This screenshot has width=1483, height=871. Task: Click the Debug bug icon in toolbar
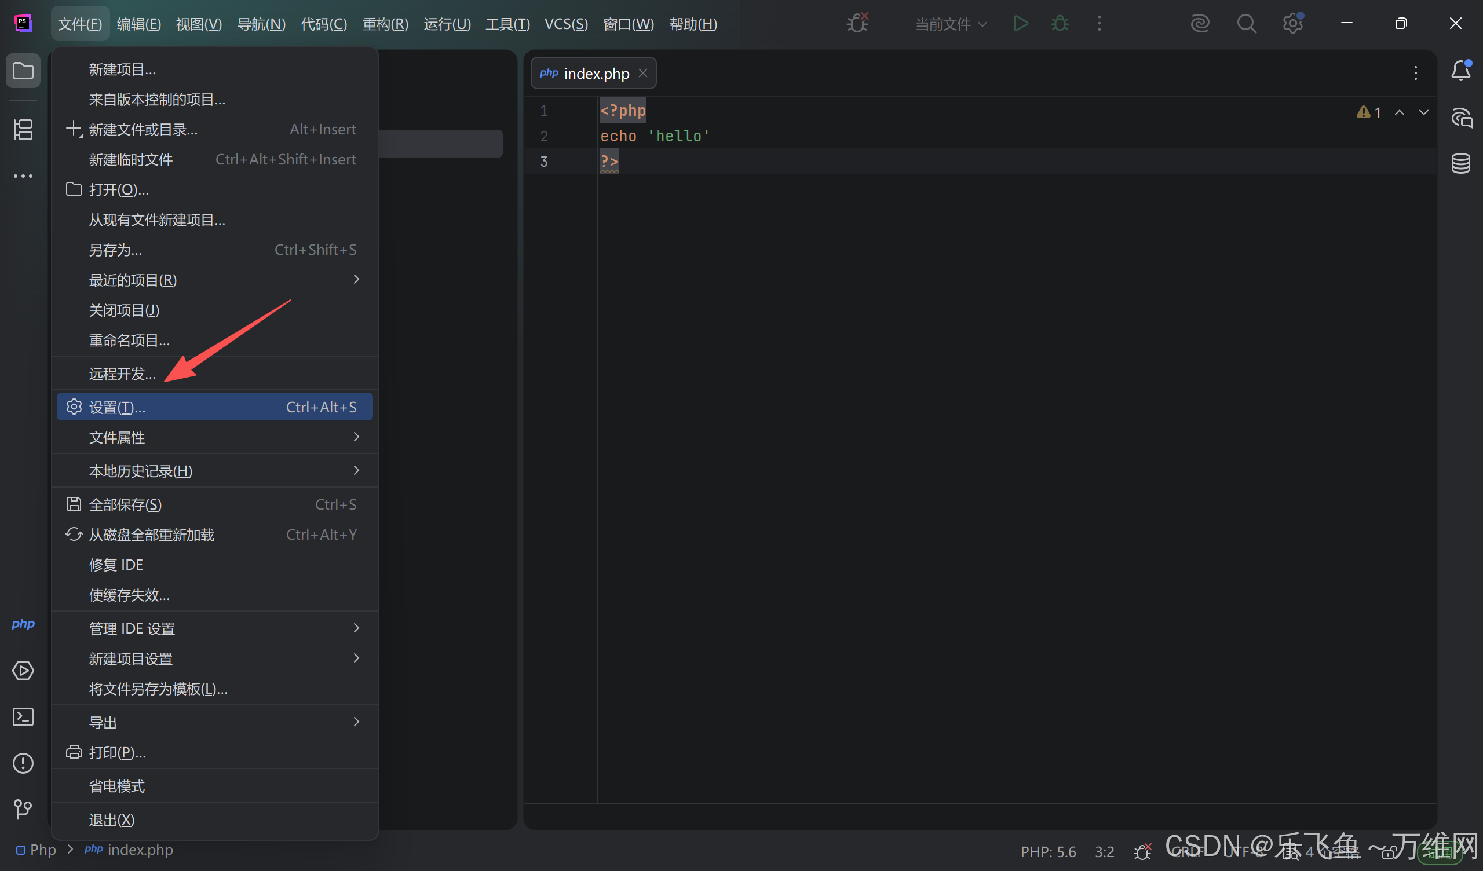tap(1060, 24)
